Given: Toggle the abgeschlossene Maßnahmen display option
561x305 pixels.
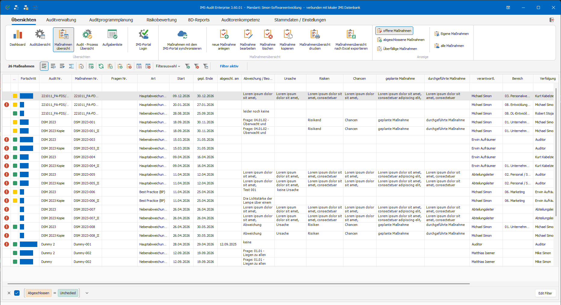Looking at the screenshot, I should point(401,40).
